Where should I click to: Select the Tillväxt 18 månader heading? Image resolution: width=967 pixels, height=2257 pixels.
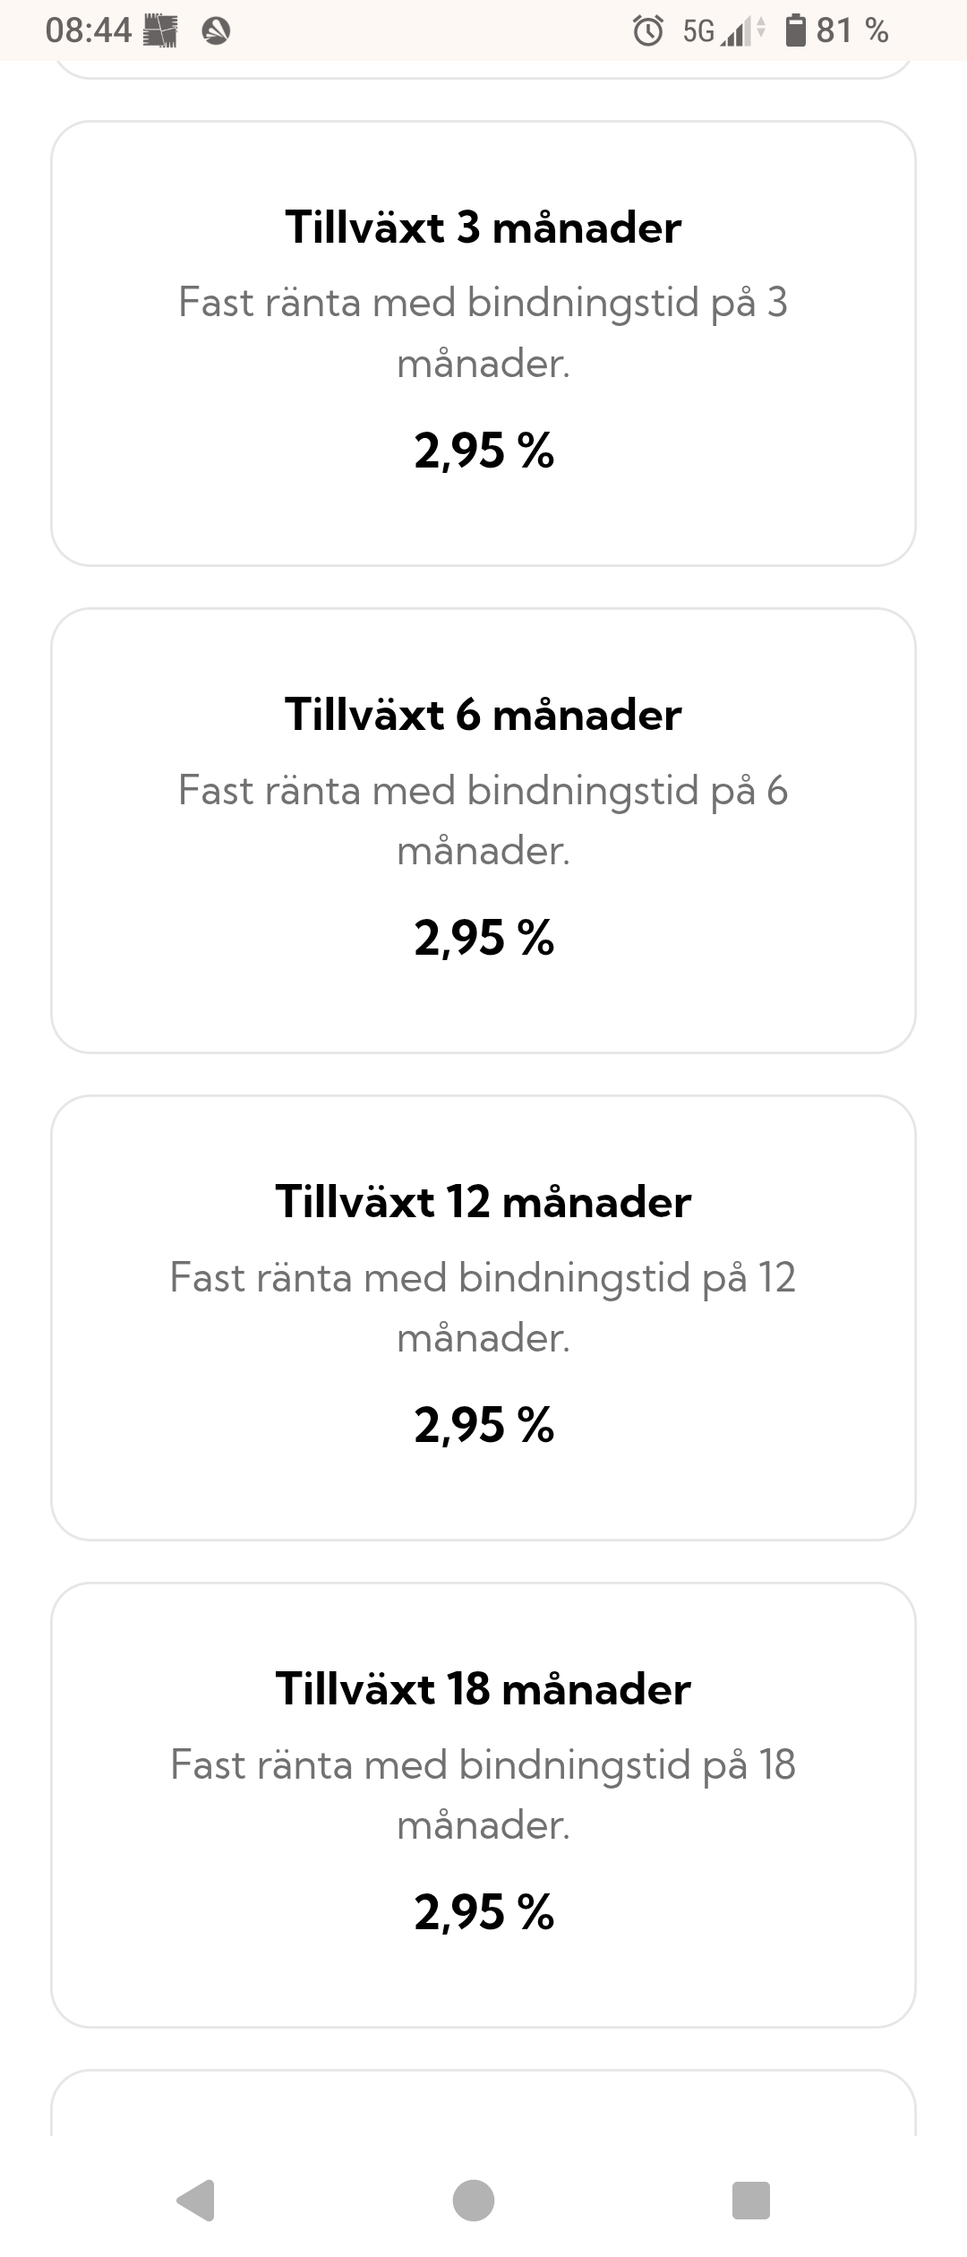click(483, 1689)
